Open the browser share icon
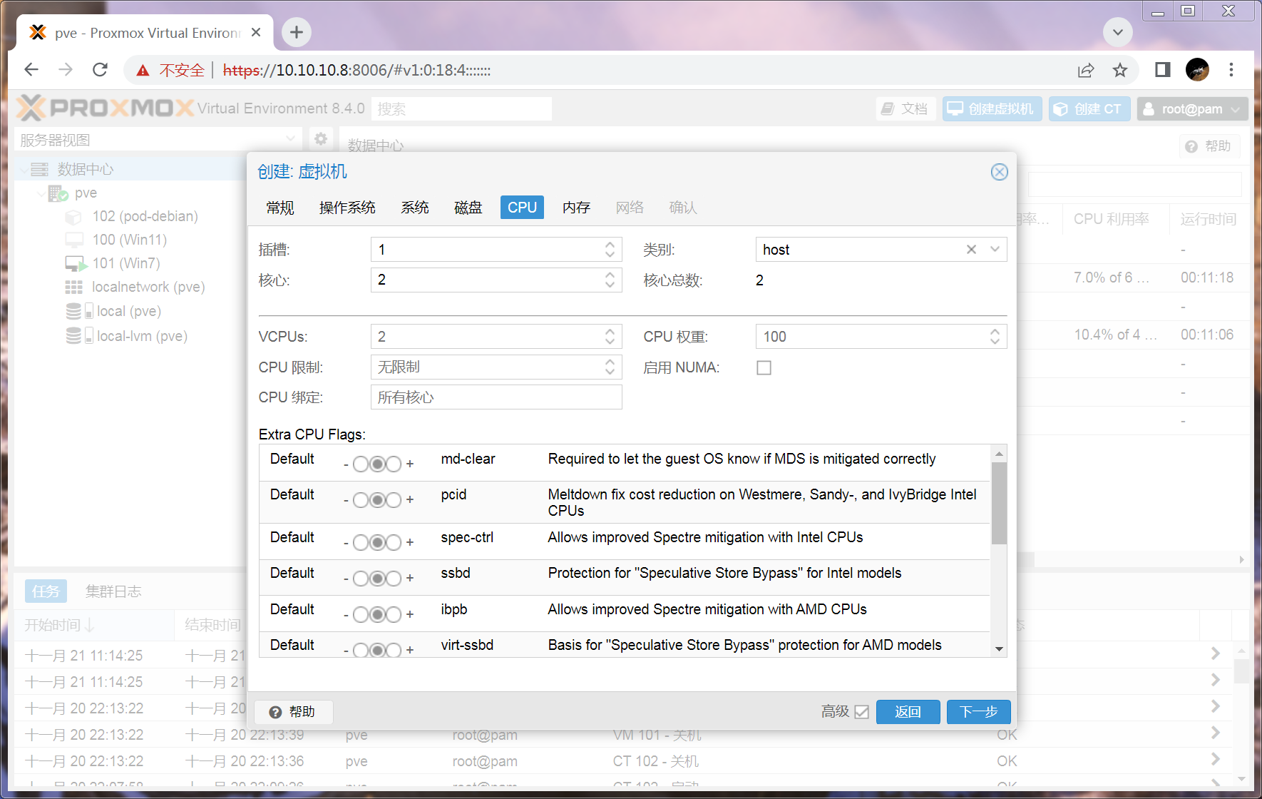The width and height of the screenshot is (1262, 799). click(x=1086, y=70)
